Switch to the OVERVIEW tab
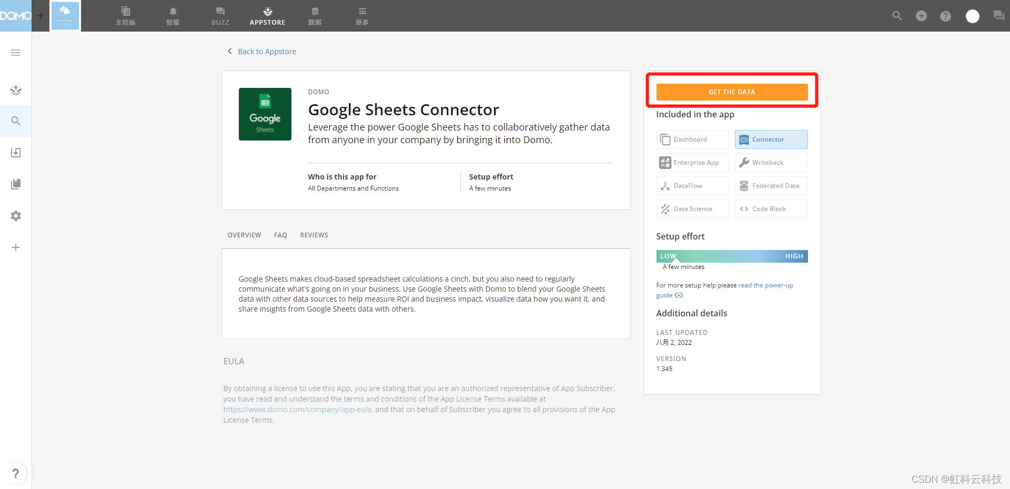The width and height of the screenshot is (1010, 489). coord(244,235)
